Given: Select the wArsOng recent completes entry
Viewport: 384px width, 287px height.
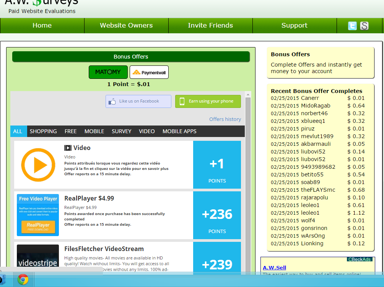Looking at the screenshot, I should 318,236.
